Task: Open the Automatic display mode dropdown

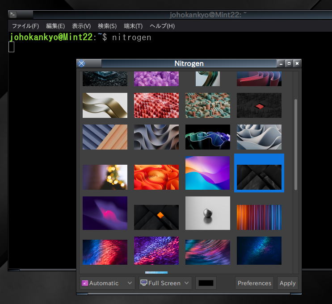Action: [107, 283]
